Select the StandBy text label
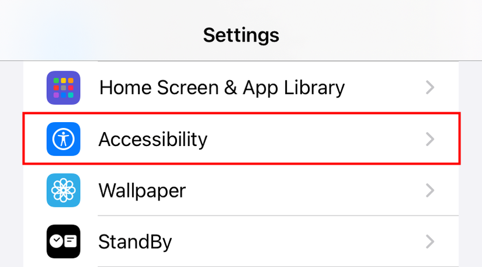The image size is (482, 267). point(135,242)
